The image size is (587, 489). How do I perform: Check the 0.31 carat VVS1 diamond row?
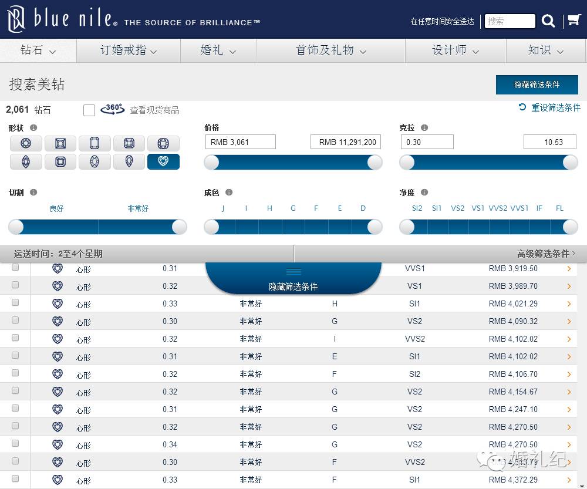pos(15,268)
